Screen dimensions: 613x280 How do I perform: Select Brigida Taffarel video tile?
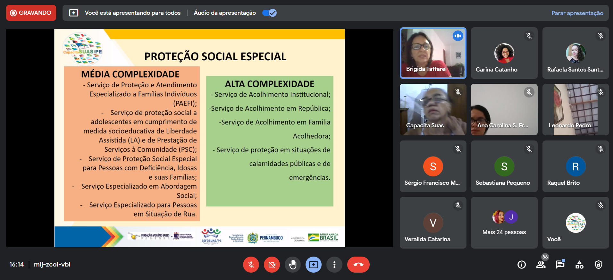[x=433, y=53]
